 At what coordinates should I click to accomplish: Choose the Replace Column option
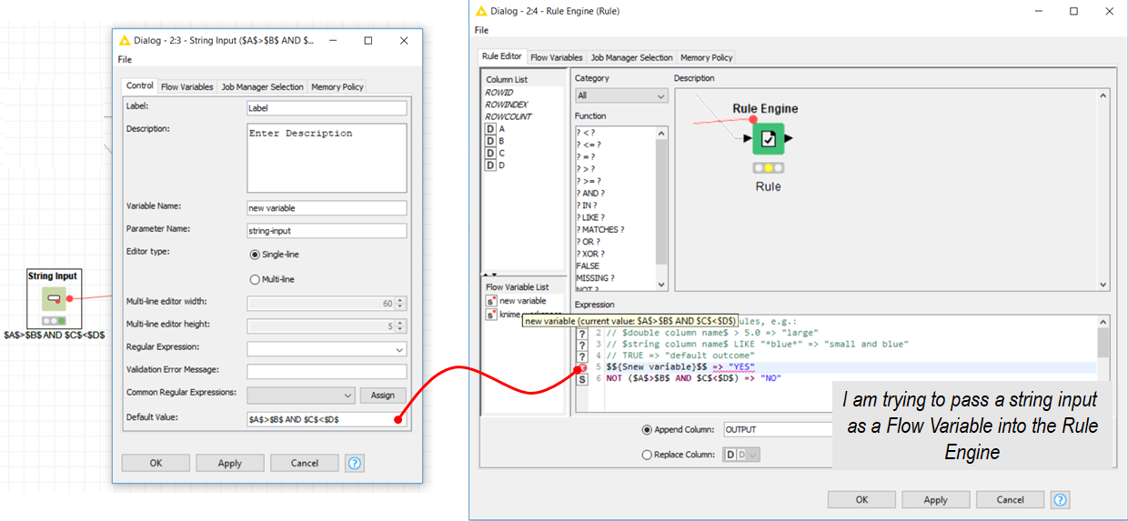click(x=647, y=455)
